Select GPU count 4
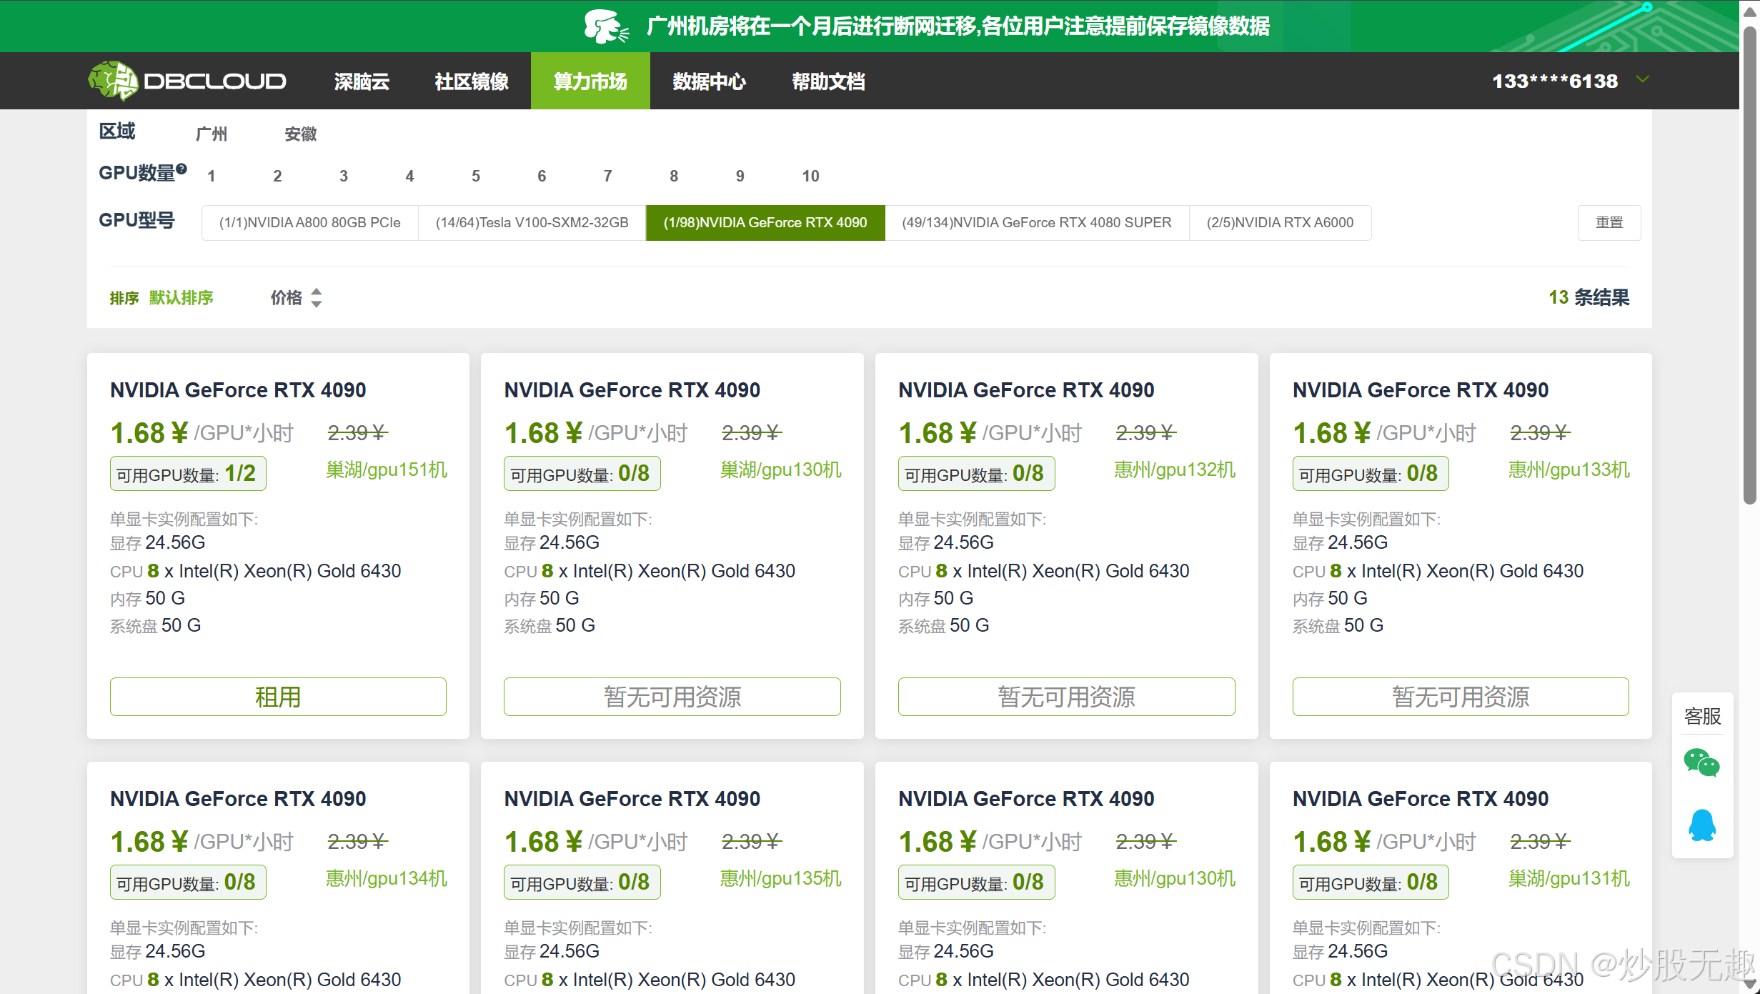Image resolution: width=1760 pixels, height=994 pixels. pyautogui.click(x=409, y=176)
